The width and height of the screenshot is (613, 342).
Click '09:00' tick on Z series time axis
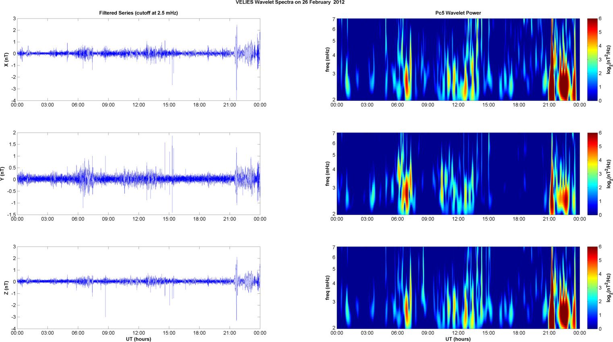(108, 333)
